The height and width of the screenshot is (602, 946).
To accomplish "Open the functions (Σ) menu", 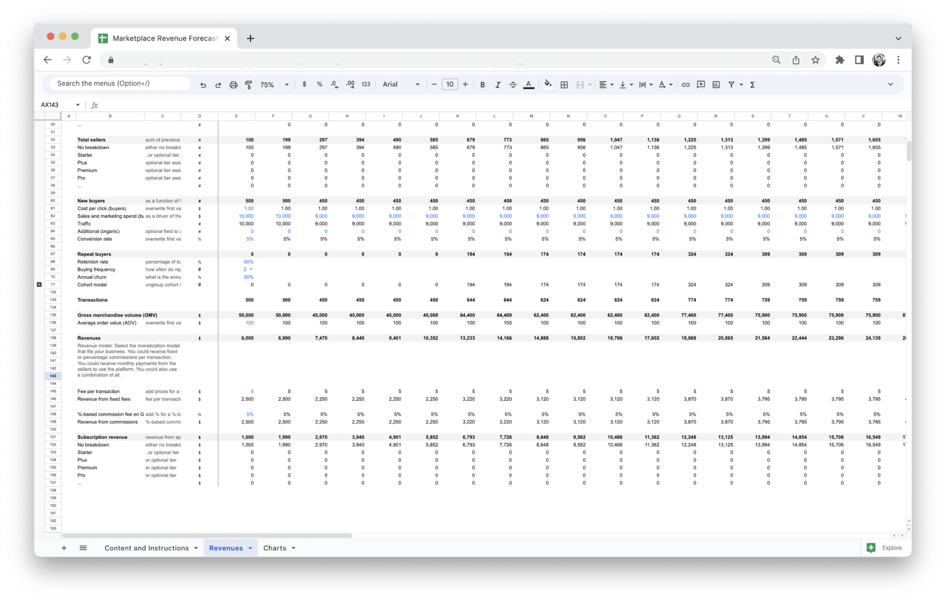I will (x=752, y=84).
